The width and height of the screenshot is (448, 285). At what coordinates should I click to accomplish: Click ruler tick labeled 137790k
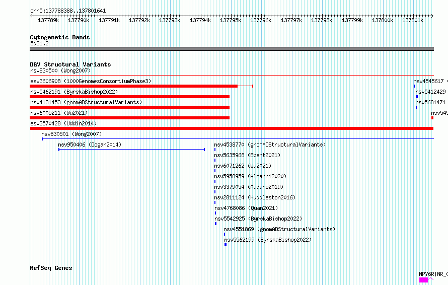pyautogui.click(x=79, y=20)
